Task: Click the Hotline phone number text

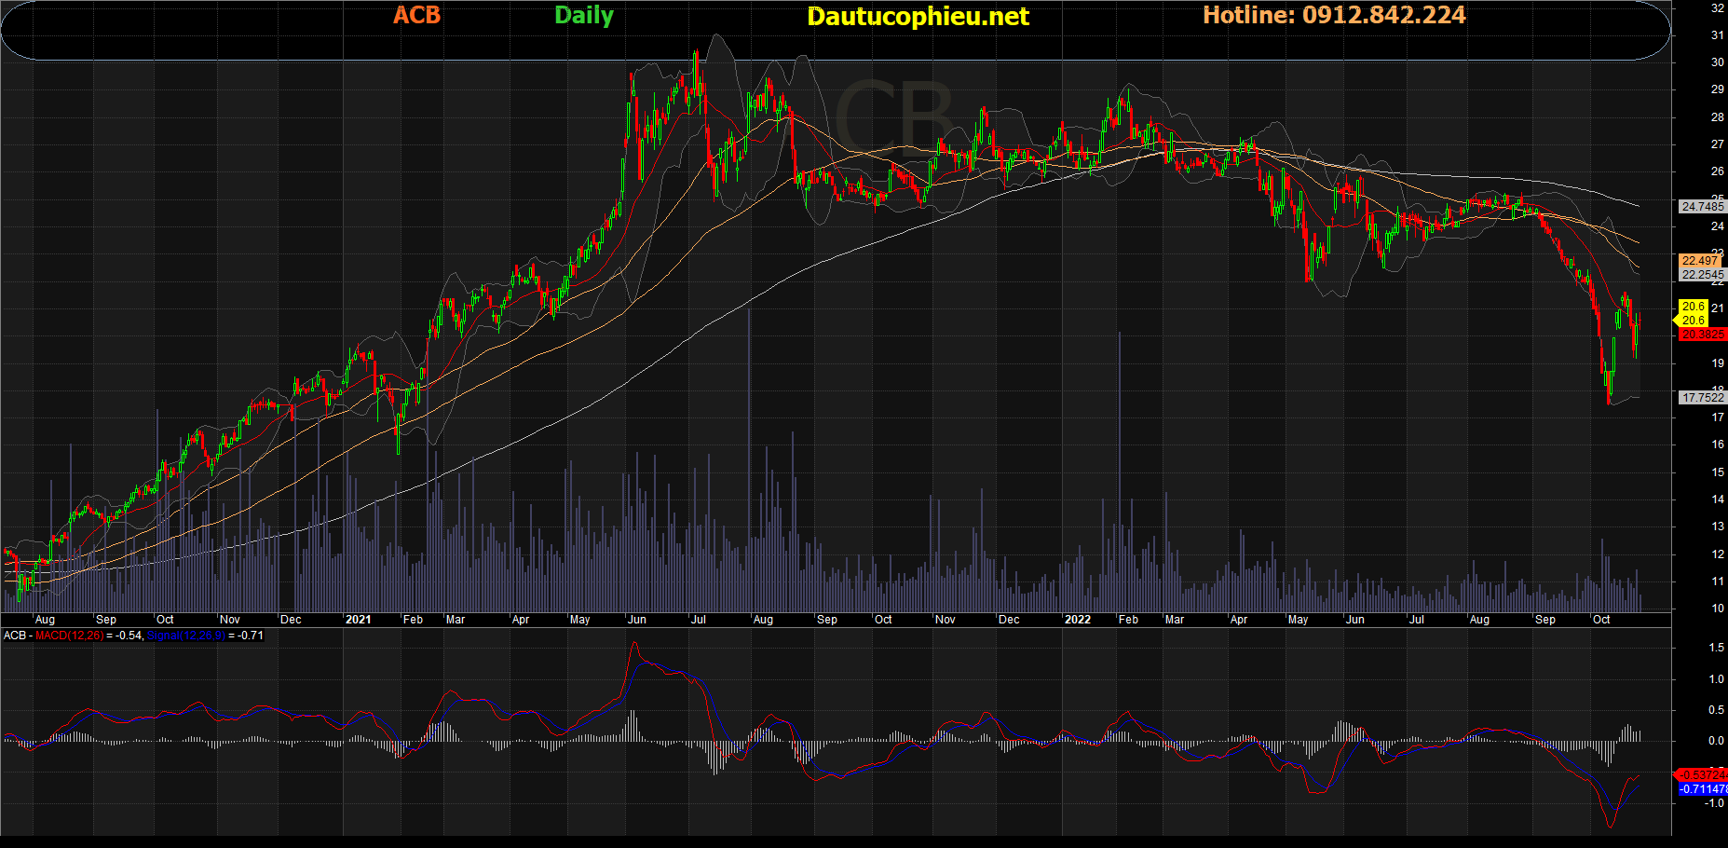Action: pos(1333,15)
